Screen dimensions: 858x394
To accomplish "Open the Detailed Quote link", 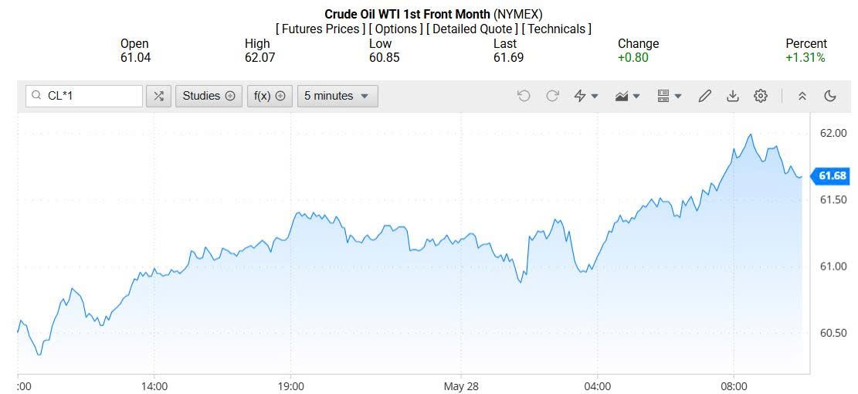I will pyautogui.click(x=472, y=29).
